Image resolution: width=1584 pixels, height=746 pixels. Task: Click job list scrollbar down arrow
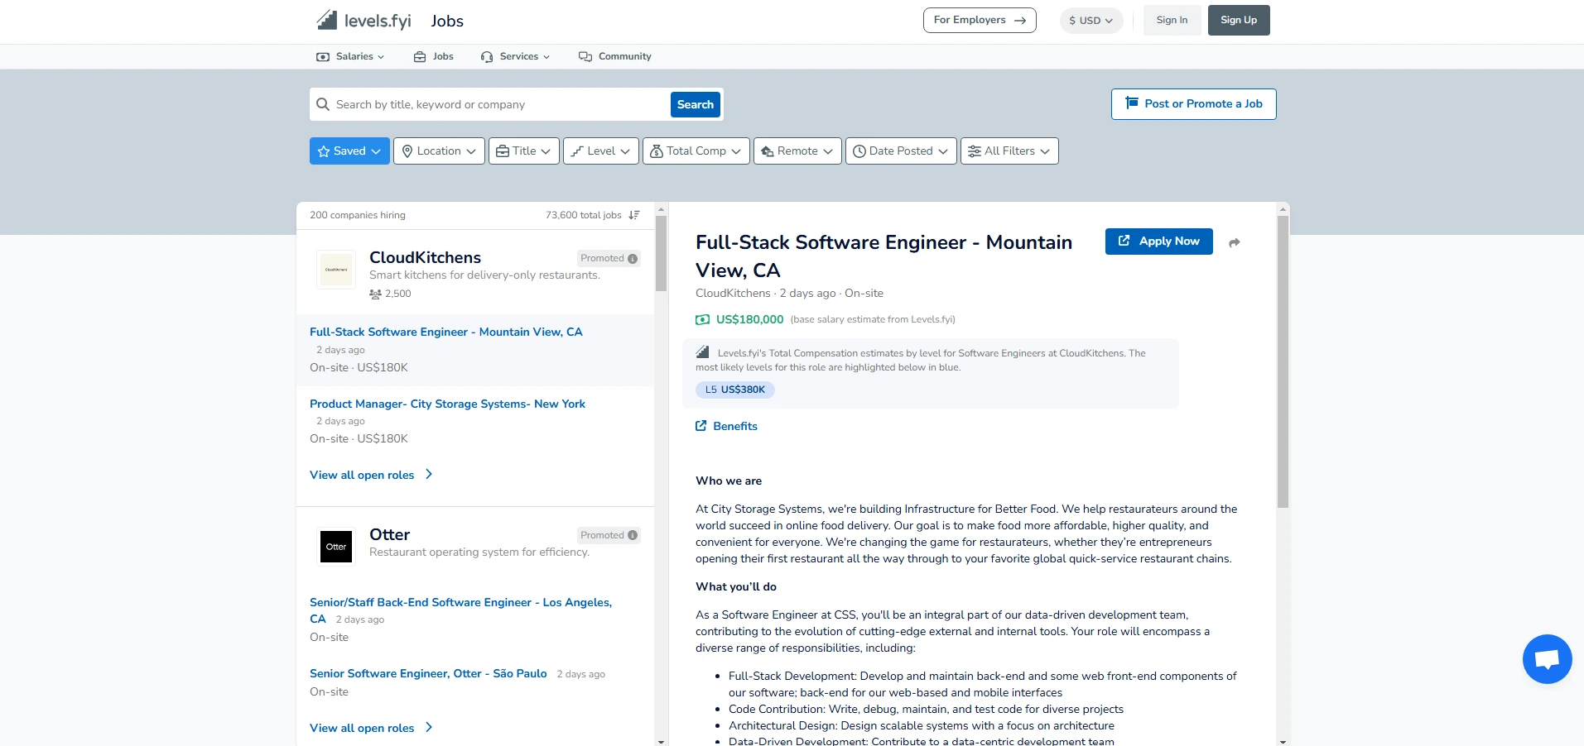click(661, 741)
